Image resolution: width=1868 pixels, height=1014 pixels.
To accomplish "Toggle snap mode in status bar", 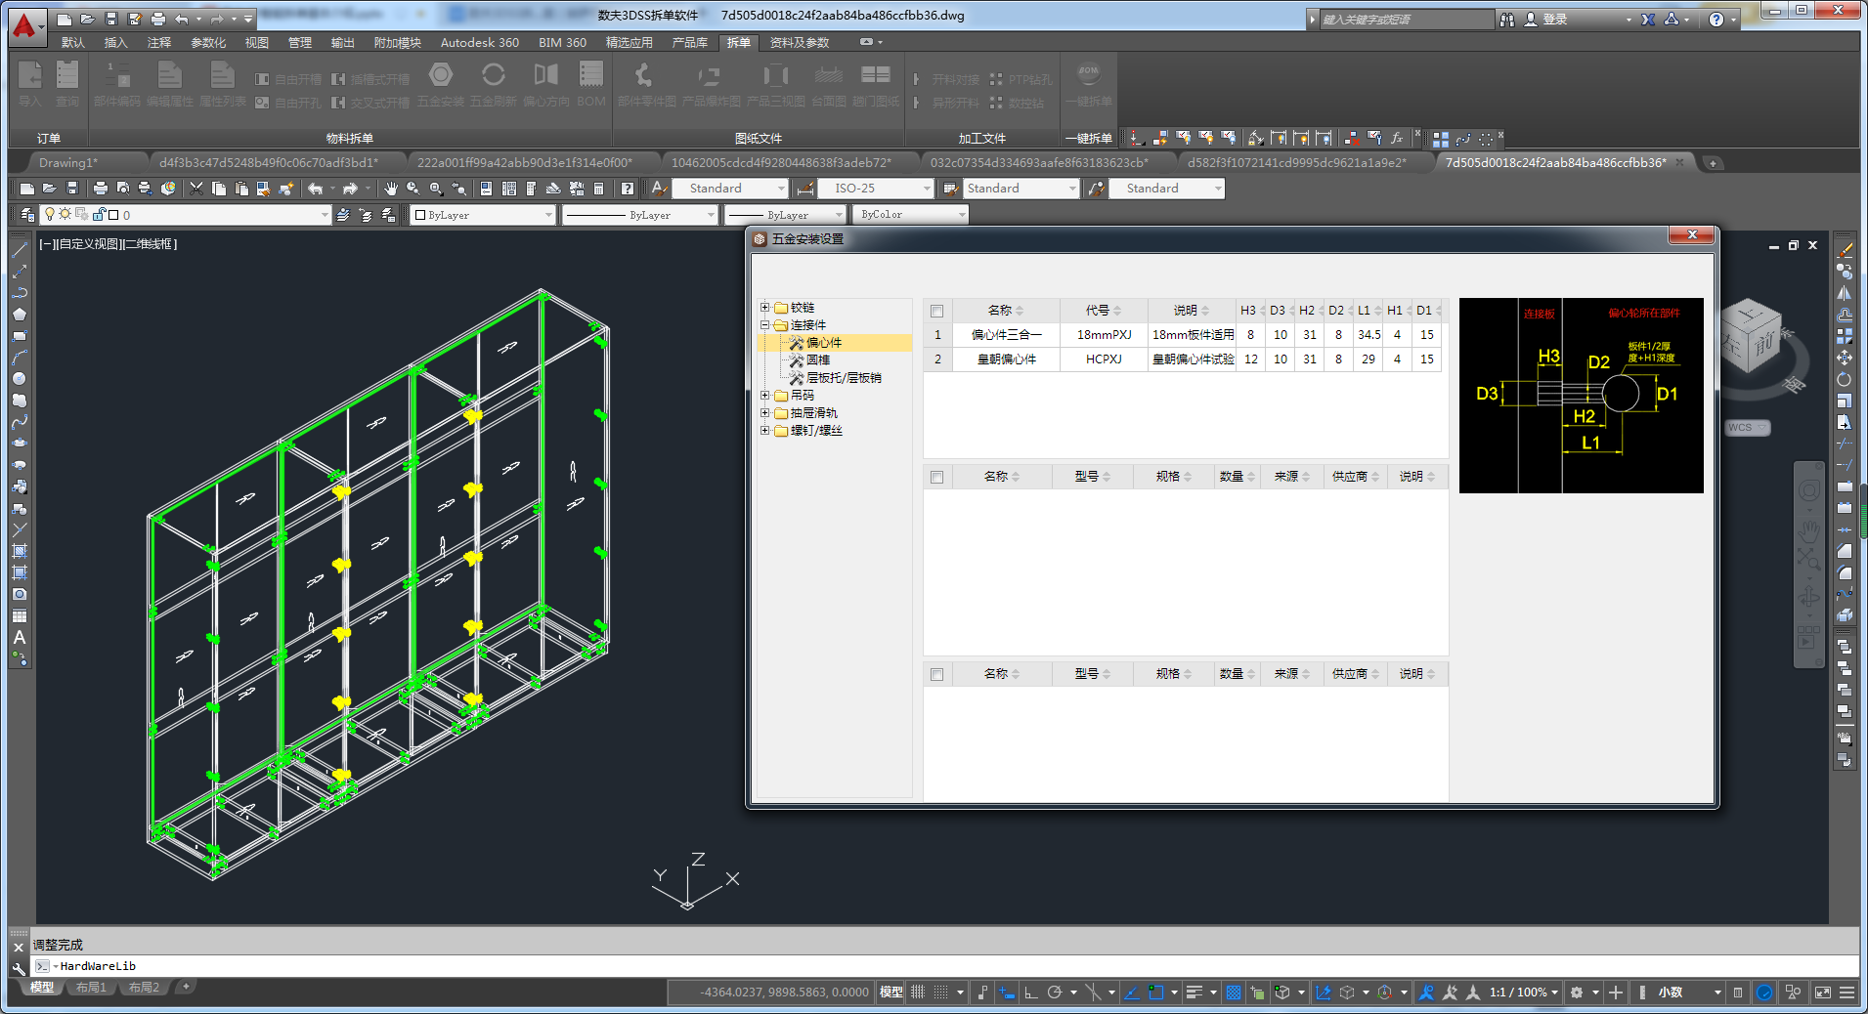I will click(x=940, y=993).
